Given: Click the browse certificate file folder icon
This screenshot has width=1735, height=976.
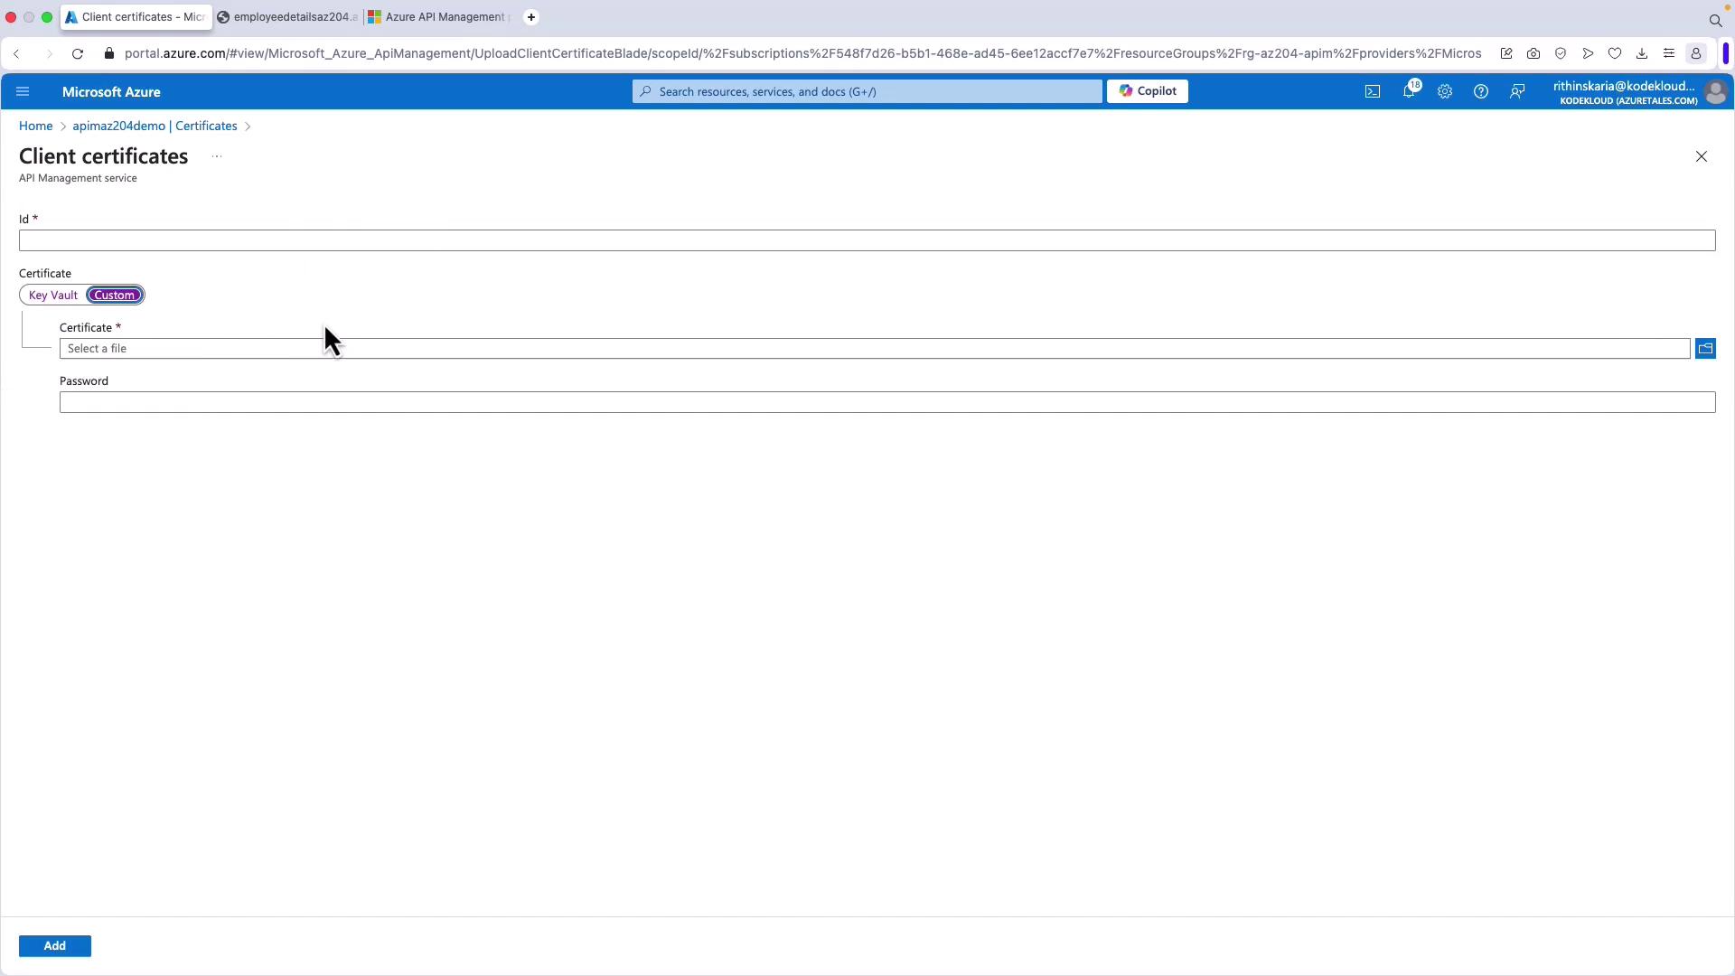Looking at the screenshot, I should pos(1705,348).
